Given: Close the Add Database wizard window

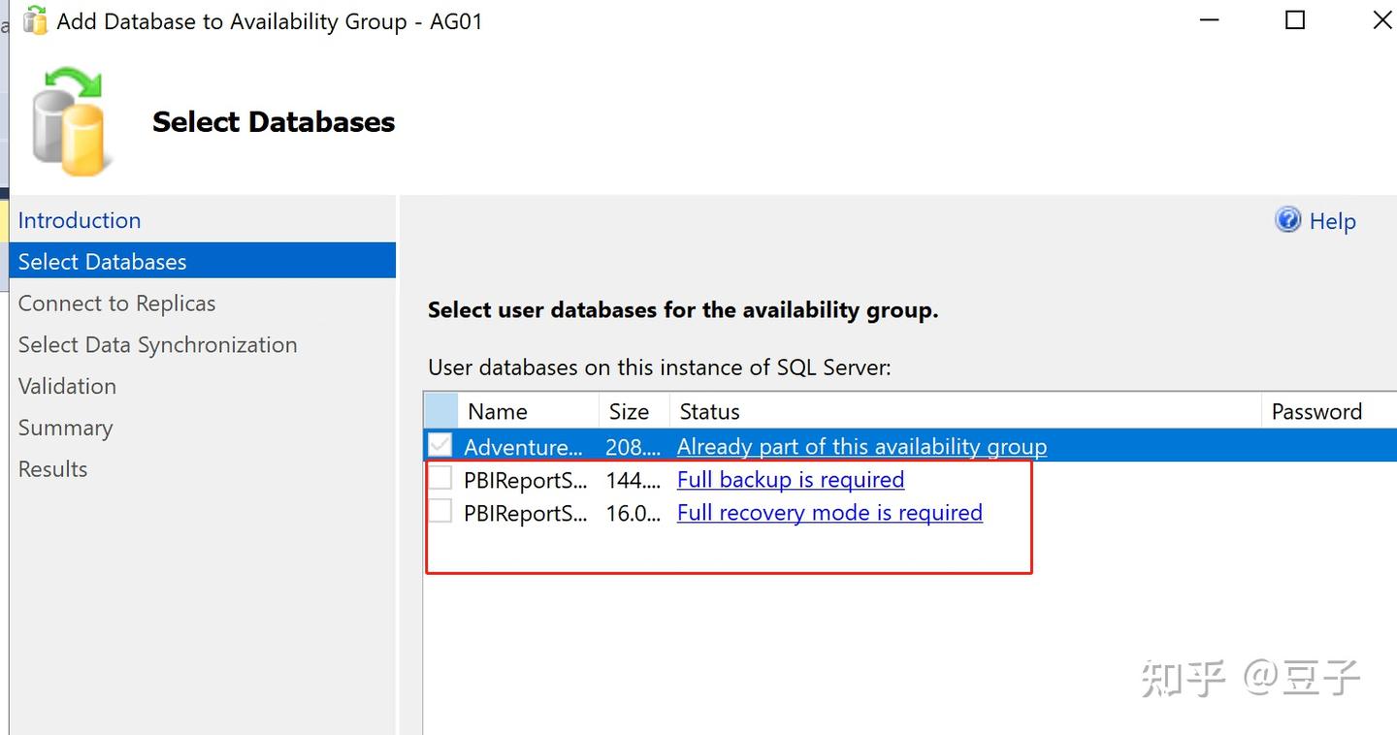Looking at the screenshot, I should 1381,19.
